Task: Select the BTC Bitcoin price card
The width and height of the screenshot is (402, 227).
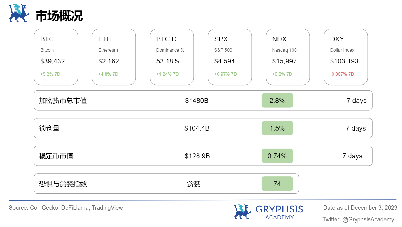Action: coord(56,57)
